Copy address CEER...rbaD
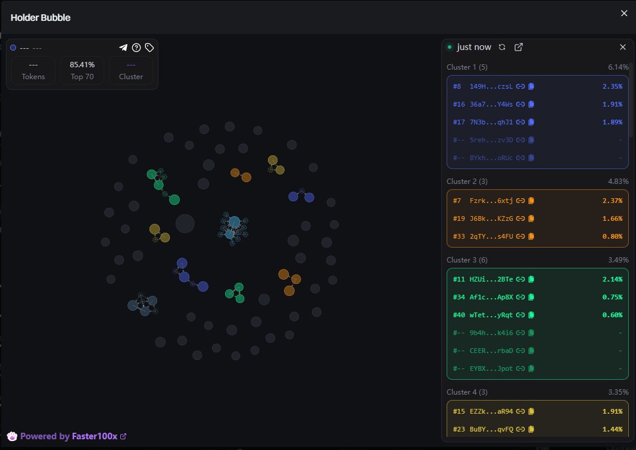This screenshot has width=636, height=450. point(531,351)
